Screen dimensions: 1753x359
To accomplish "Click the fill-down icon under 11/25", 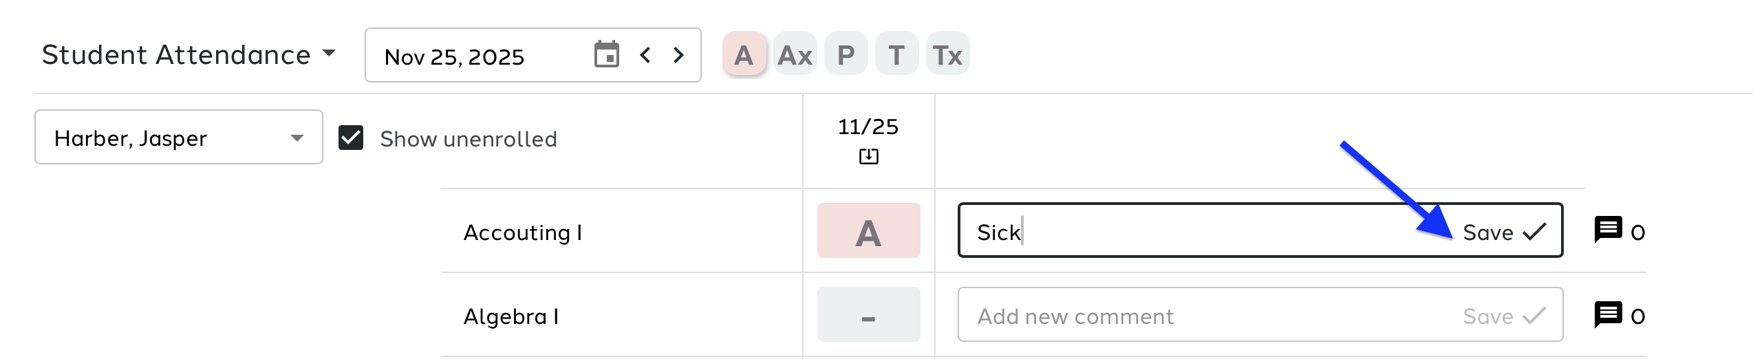I will 868,157.
